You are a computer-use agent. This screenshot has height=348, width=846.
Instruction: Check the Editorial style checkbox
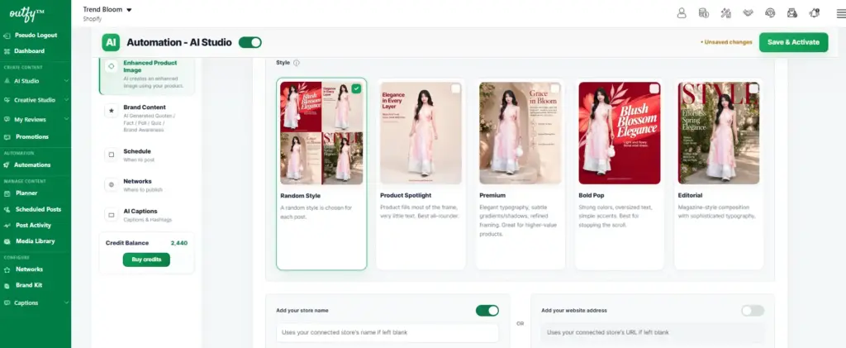point(753,88)
